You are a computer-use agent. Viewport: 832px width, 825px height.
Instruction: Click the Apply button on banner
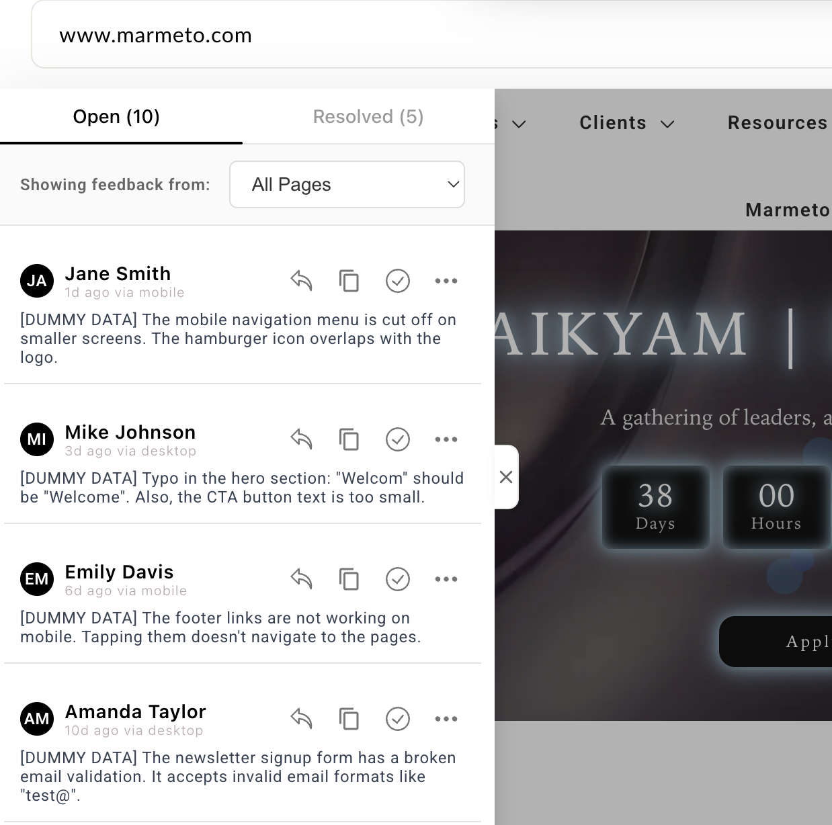point(780,642)
